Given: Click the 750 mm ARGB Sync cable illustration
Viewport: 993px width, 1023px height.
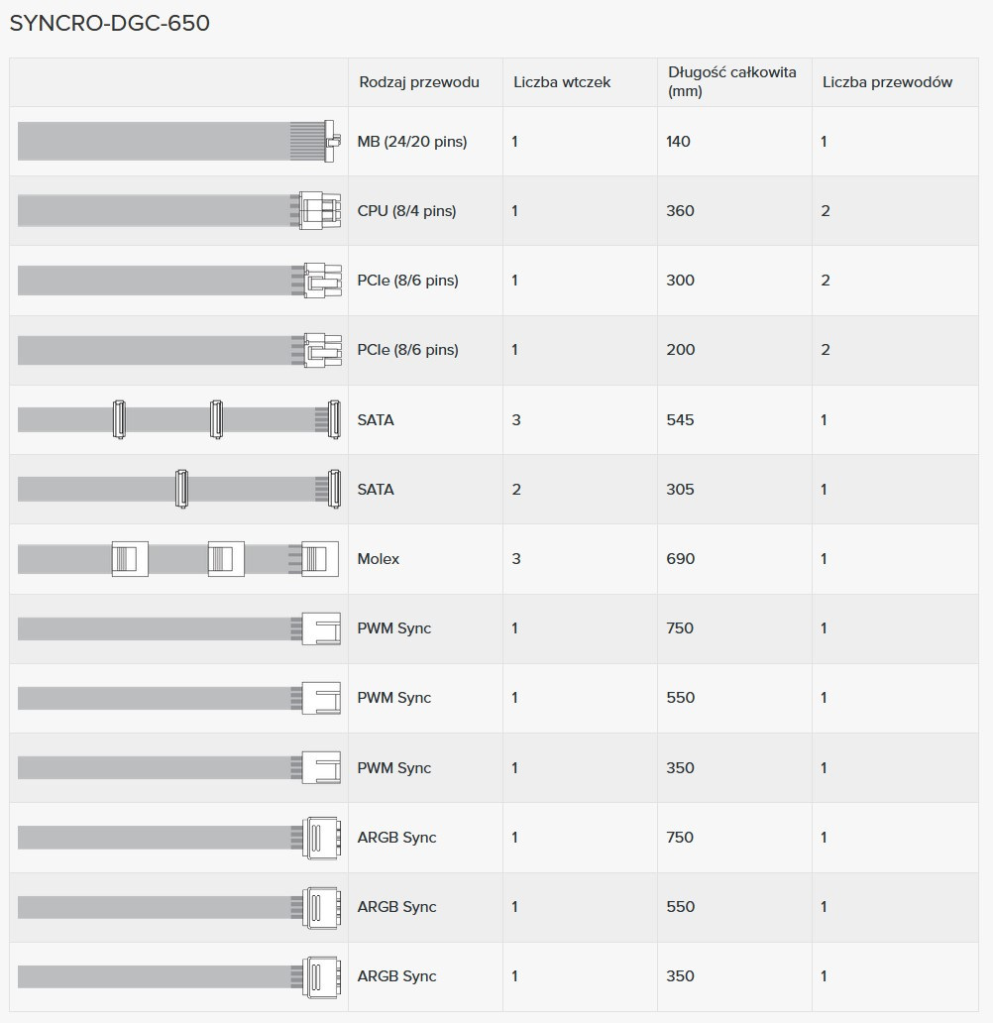Looking at the screenshot, I should [178, 838].
